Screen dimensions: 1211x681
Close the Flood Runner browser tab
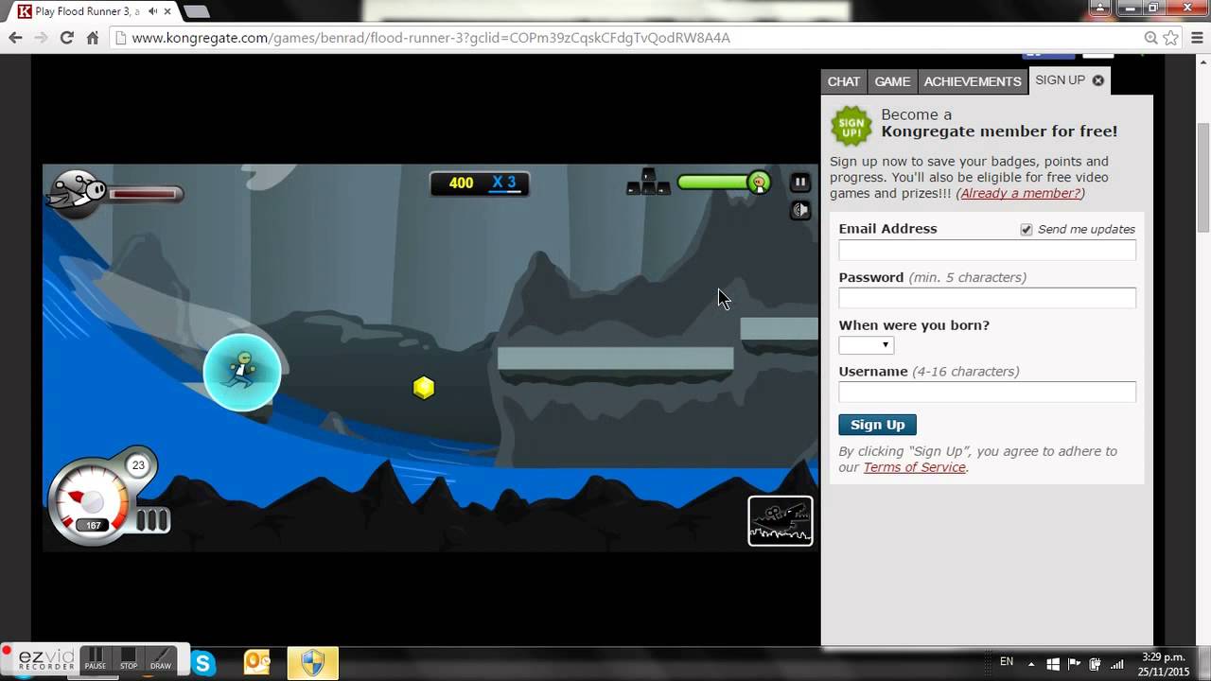tap(167, 11)
